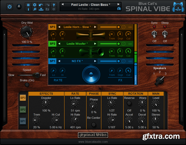The image size is (186, 145).
Task: Select previous preset for SP2 Leslie Woofer
Action: pyautogui.click(x=59, y=43)
